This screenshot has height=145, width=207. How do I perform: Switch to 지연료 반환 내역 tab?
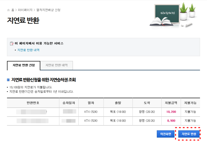tap(56, 65)
